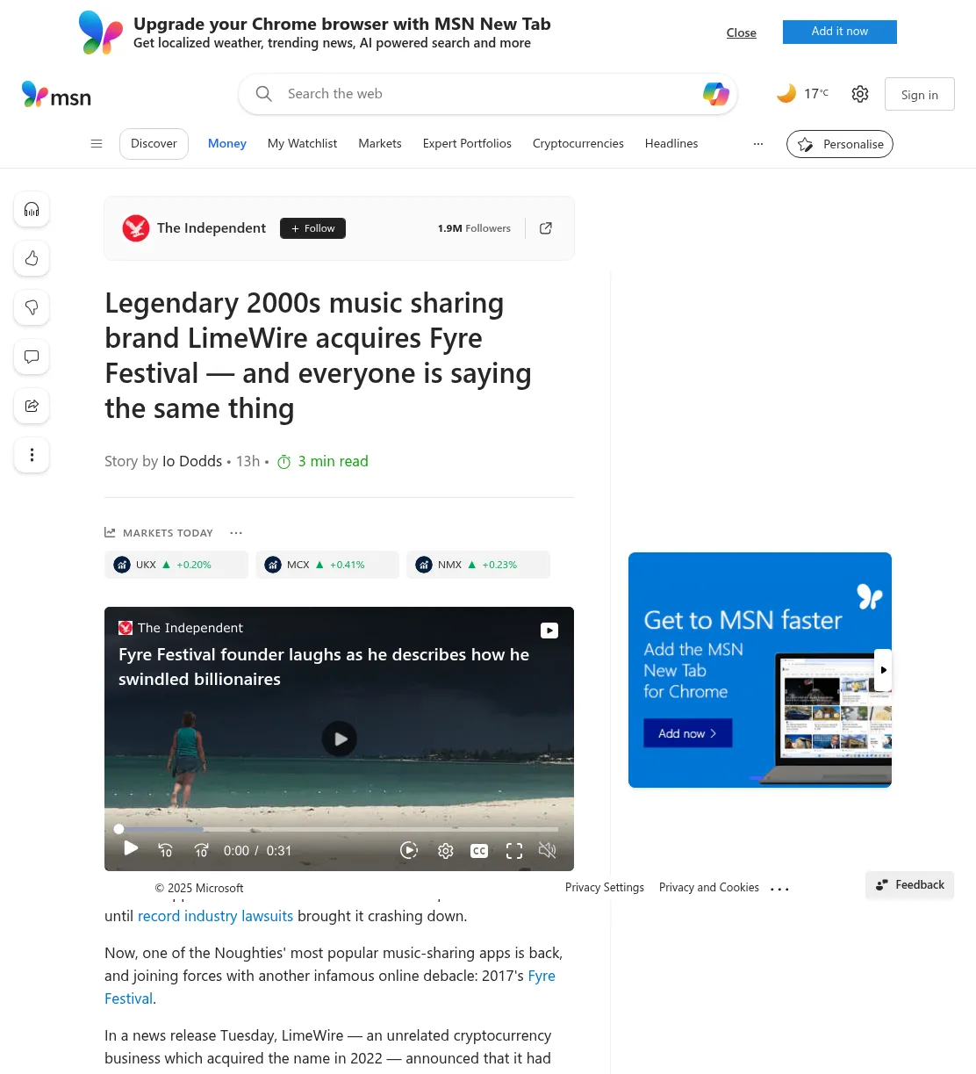Image resolution: width=976 pixels, height=1074 pixels.
Task: Open the MSN logo homepage
Action: tap(56, 95)
